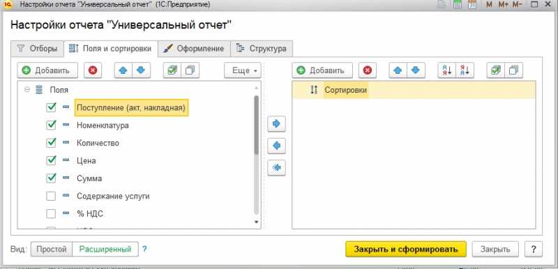Set descending sort order Я-А
This screenshot has height=269, width=558.
[x=465, y=70]
